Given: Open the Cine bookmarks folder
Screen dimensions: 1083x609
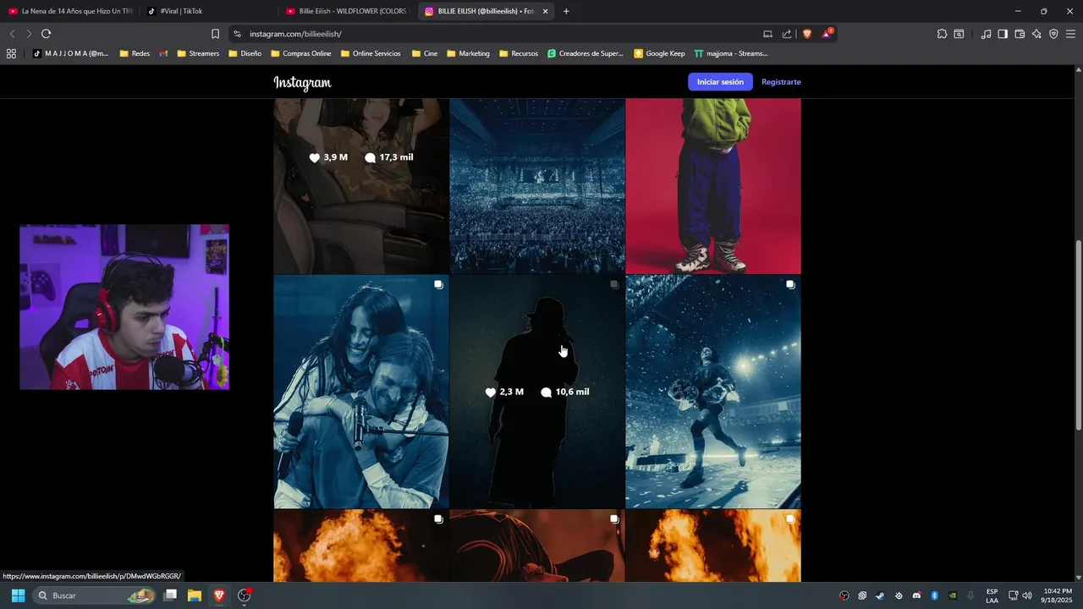Looking at the screenshot, I should tap(425, 53).
